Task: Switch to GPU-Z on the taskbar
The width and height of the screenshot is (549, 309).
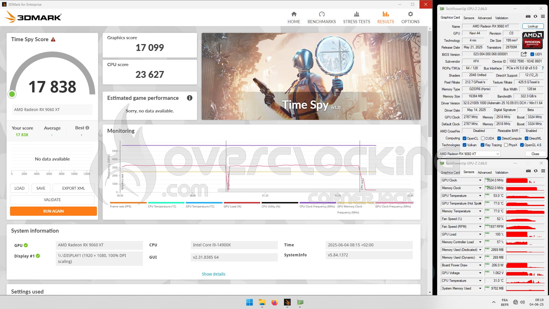Action: click(300, 302)
